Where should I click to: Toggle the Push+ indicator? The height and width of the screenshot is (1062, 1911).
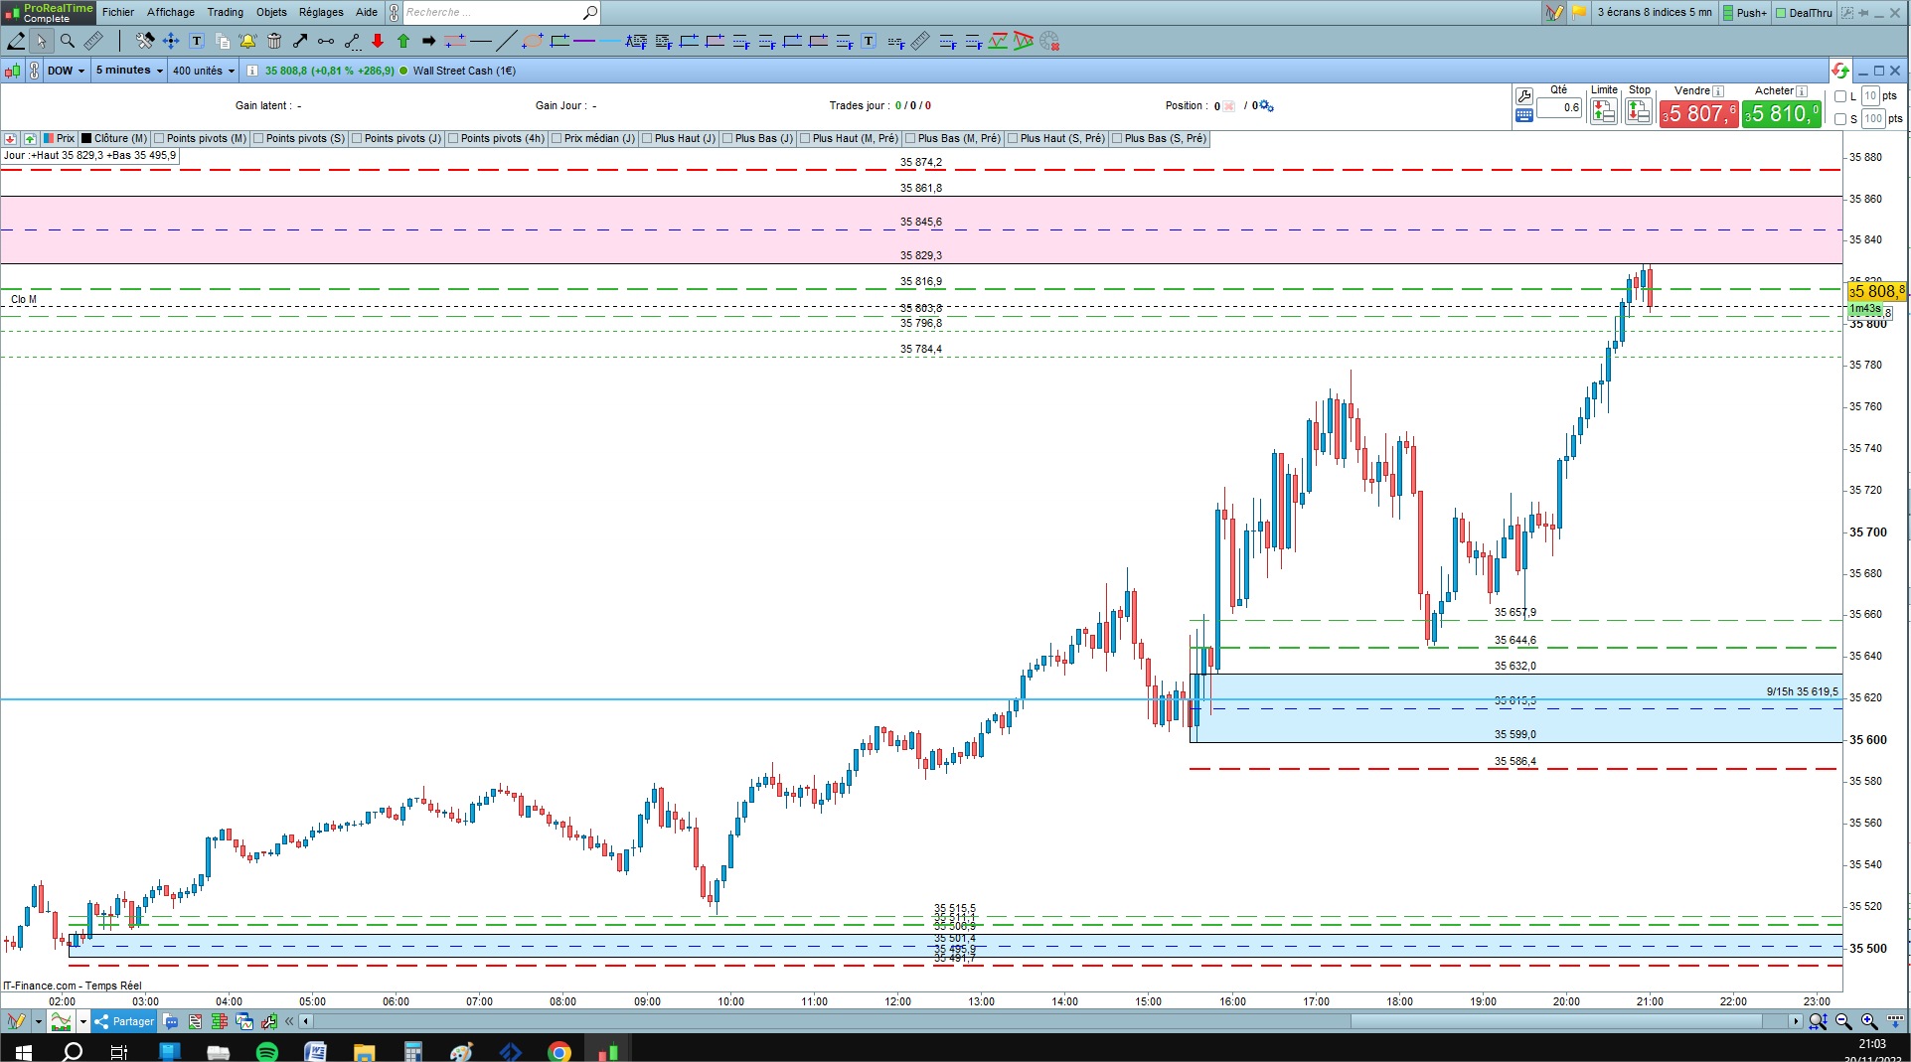point(1745,13)
